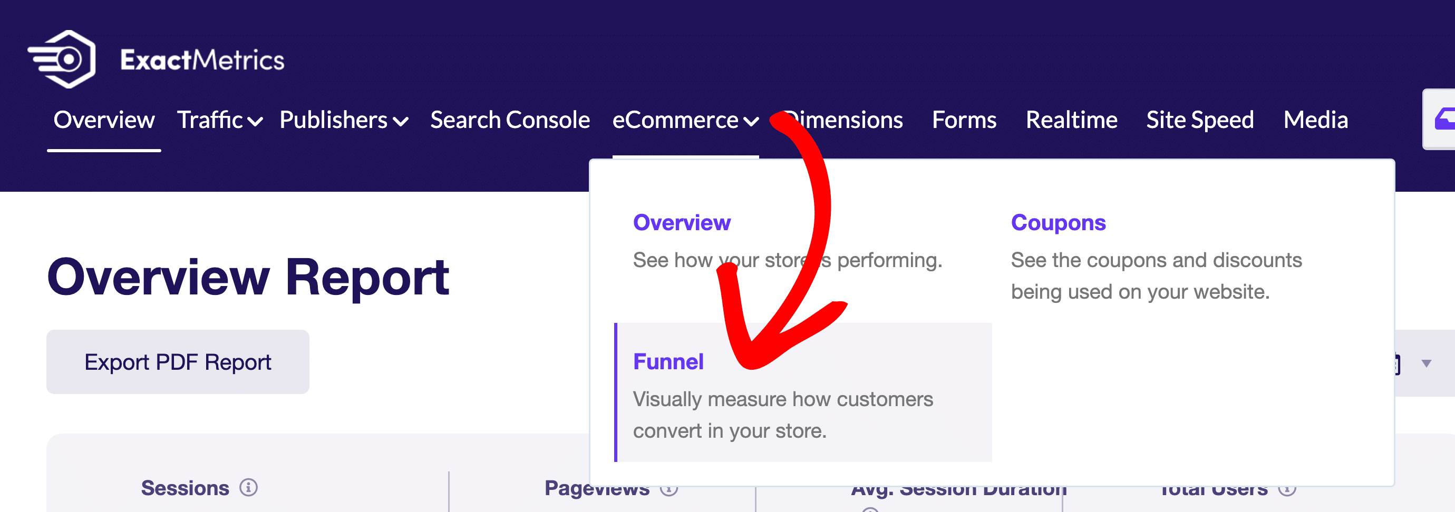Viewport: 1455px width, 512px height.
Task: Open the date range dropdown arrow
Action: coord(1426,363)
